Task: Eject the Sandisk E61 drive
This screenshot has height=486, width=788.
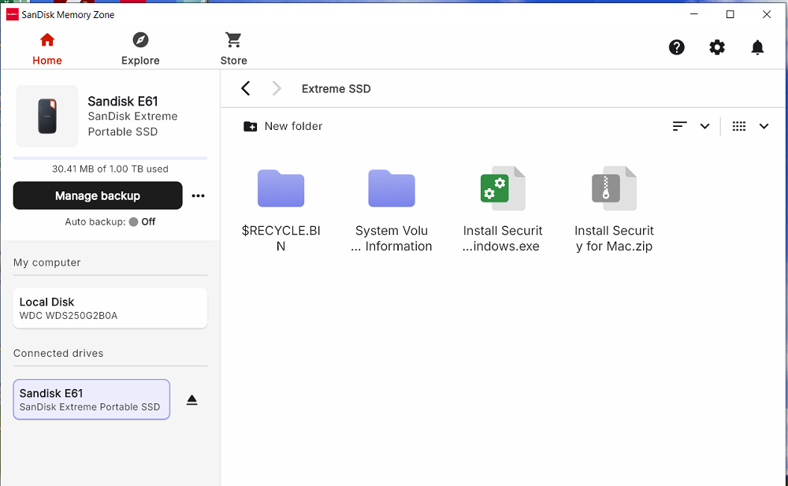Action: 192,400
